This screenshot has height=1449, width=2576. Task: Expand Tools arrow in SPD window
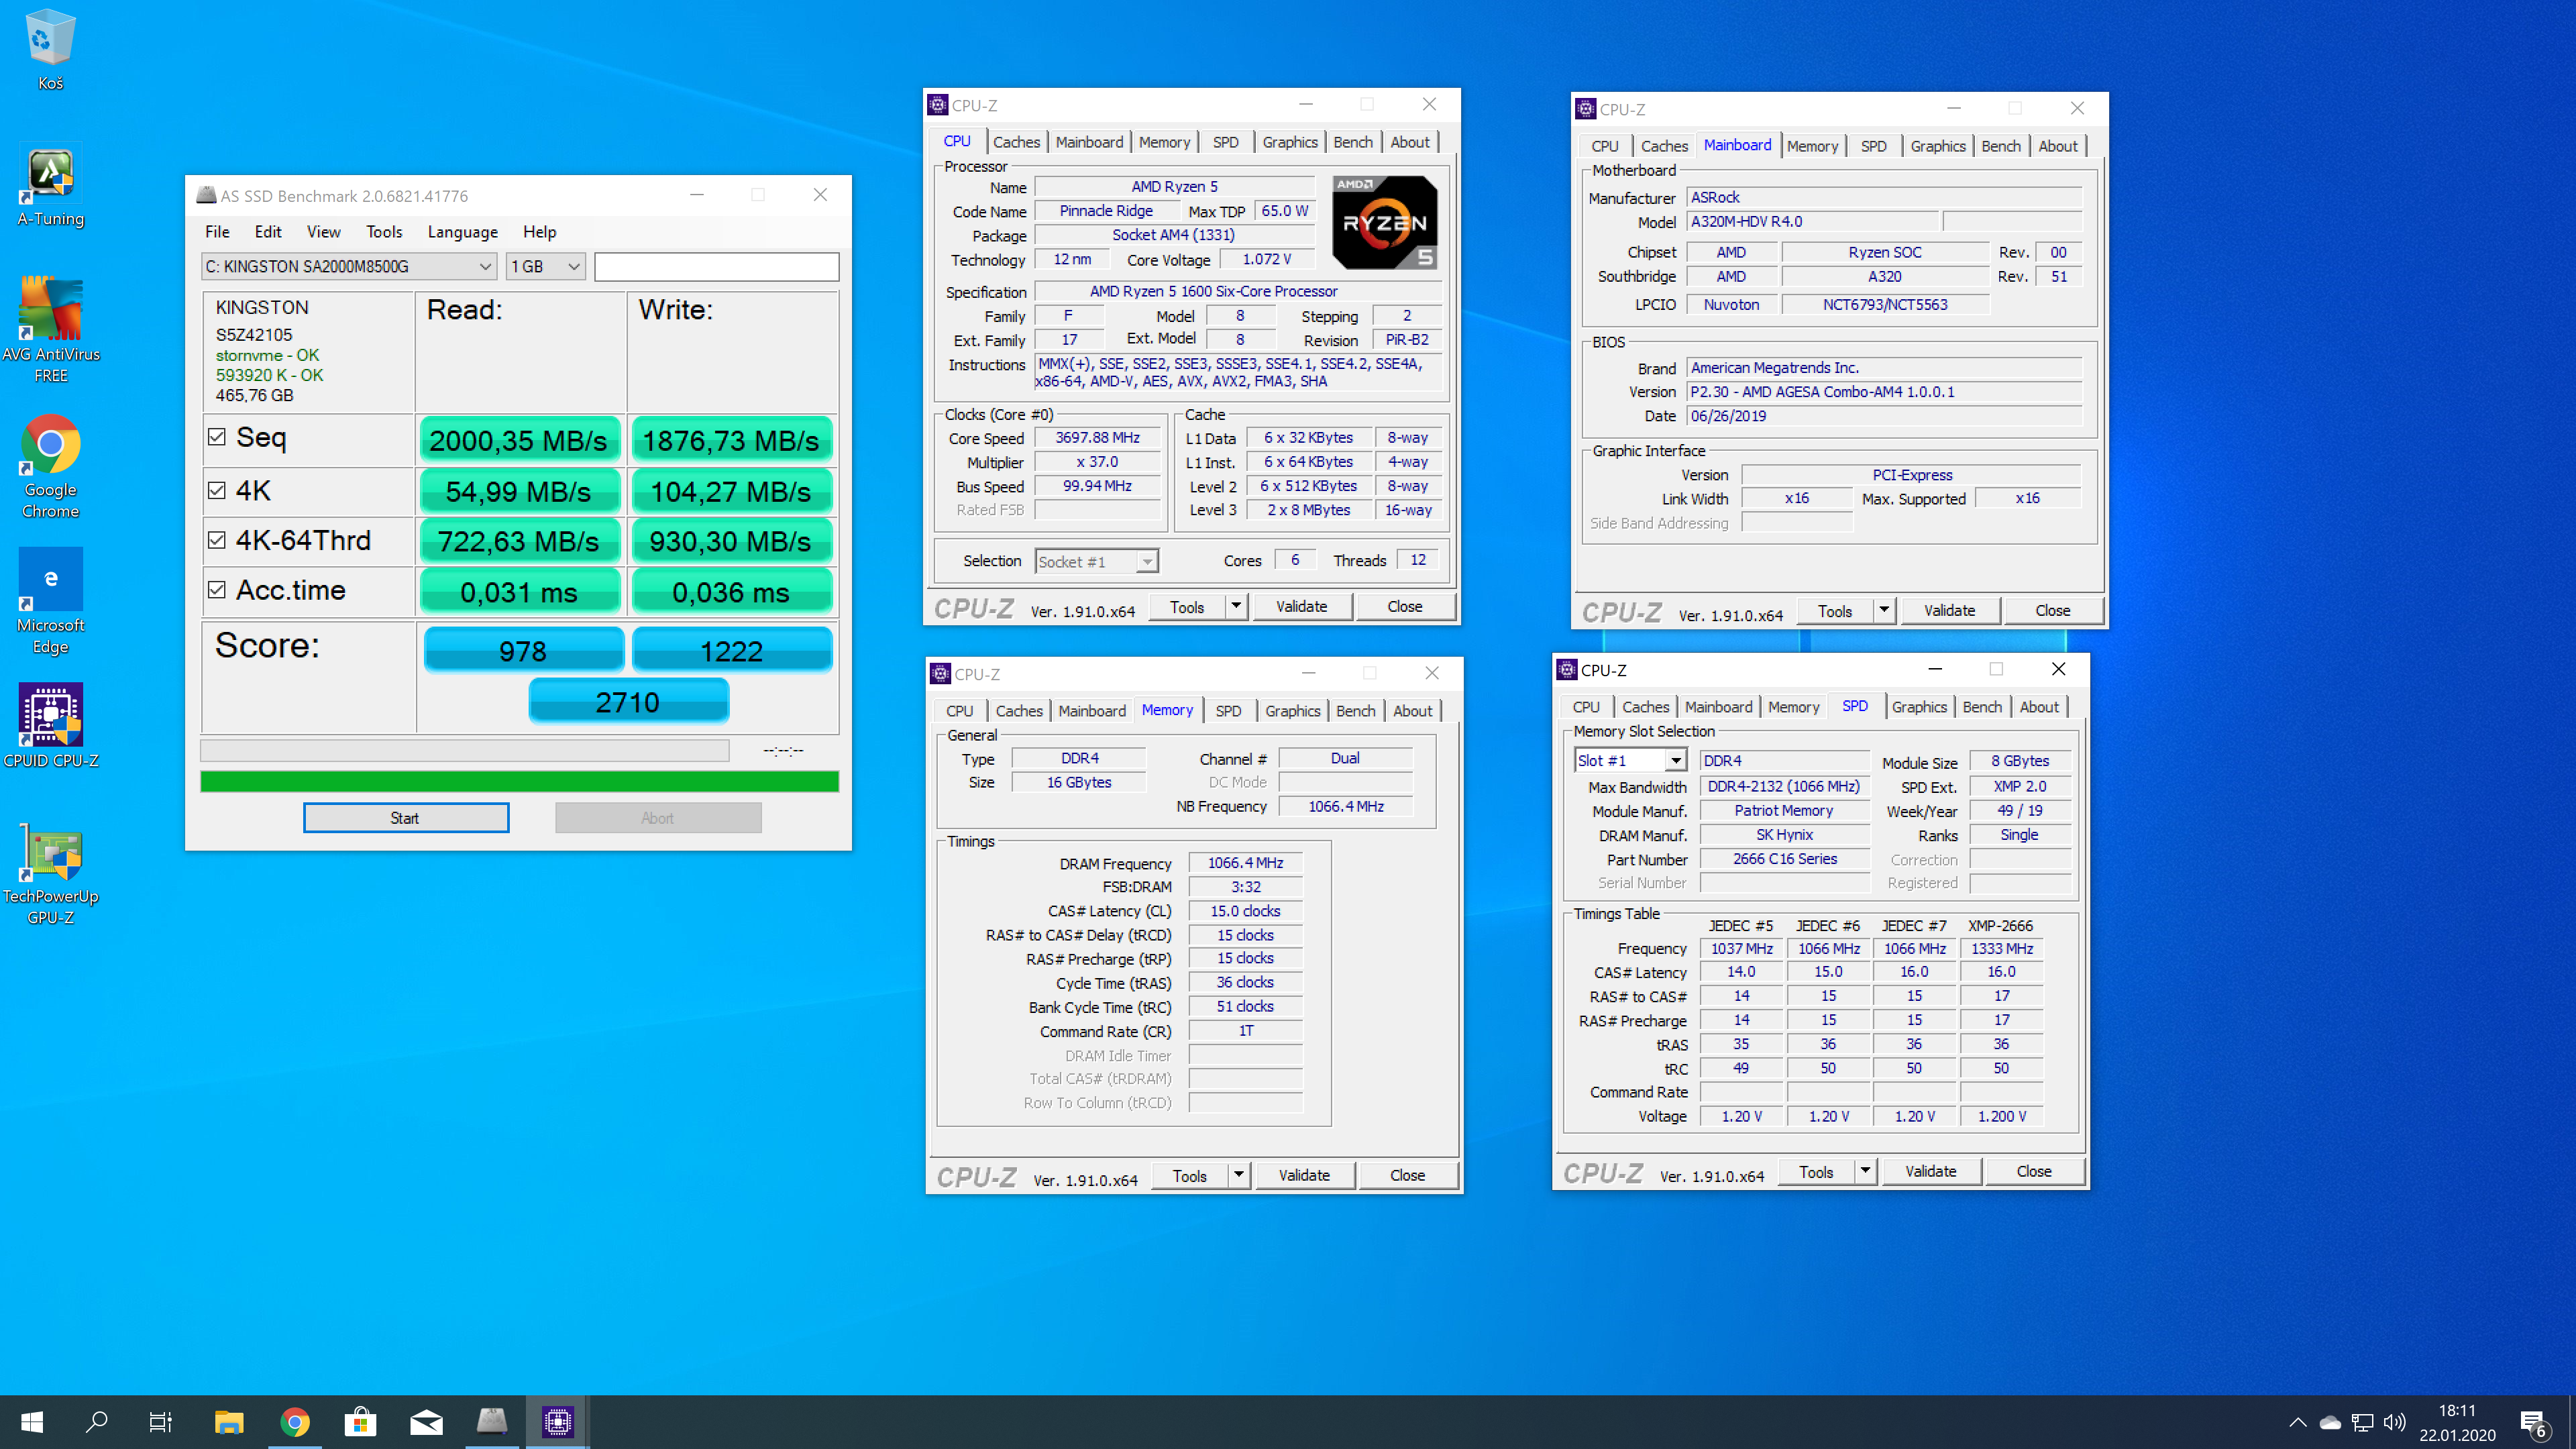pyautogui.click(x=1865, y=1171)
